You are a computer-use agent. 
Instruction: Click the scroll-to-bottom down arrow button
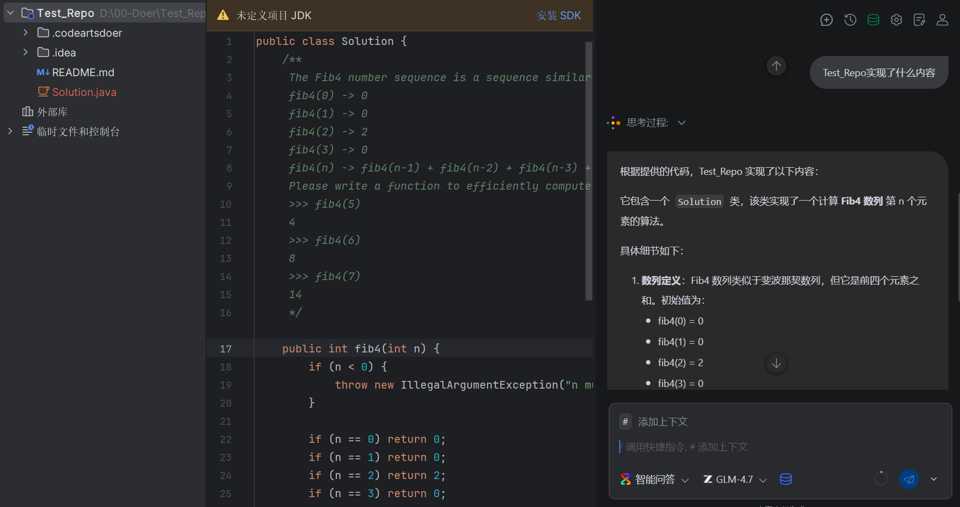click(x=776, y=363)
